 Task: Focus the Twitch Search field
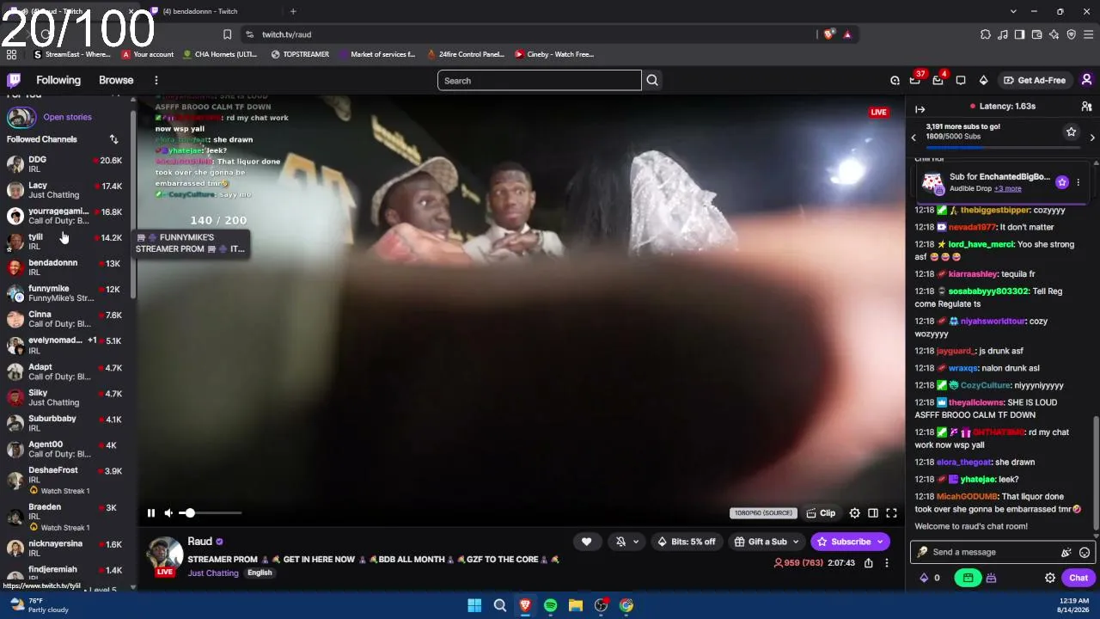click(540, 81)
